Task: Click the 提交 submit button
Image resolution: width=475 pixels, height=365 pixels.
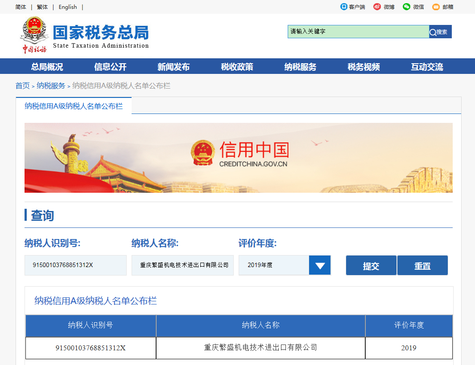Action: [371, 265]
